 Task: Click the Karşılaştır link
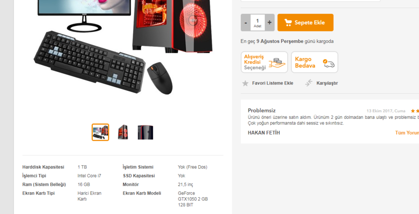[327, 83]
